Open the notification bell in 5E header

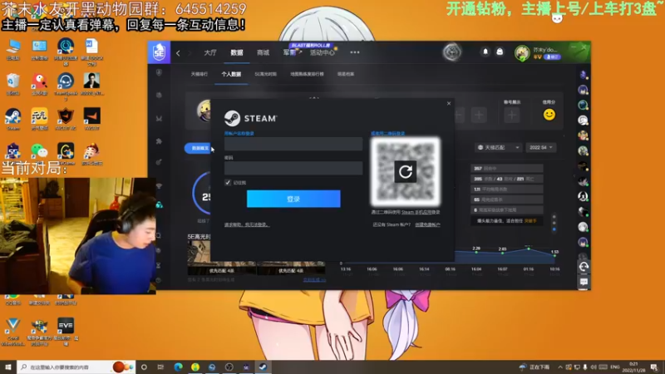(x=485, y=52)
